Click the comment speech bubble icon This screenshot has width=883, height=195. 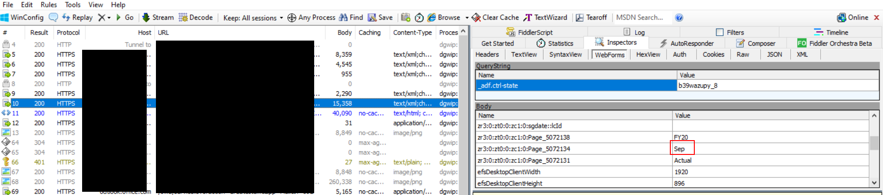click(x=54, y=18)
